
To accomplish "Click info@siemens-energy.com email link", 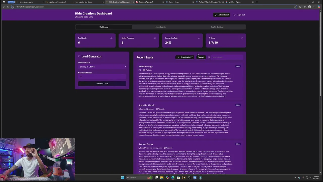I will [150, 148].
